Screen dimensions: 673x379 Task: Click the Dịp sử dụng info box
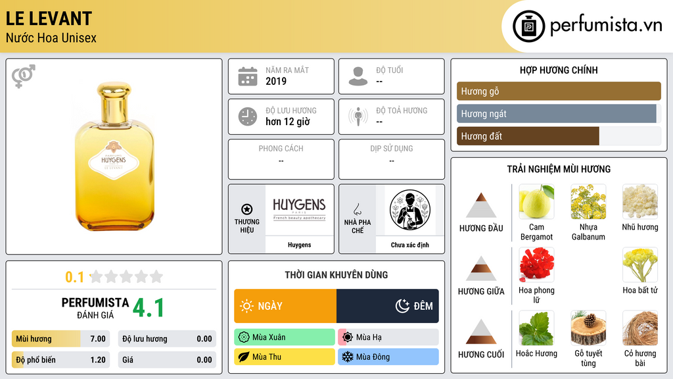click(x=392, y=159)
